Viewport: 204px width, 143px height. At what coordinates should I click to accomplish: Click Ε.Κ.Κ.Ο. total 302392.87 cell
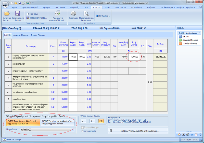pyautogui.click(x=160, y=57)
